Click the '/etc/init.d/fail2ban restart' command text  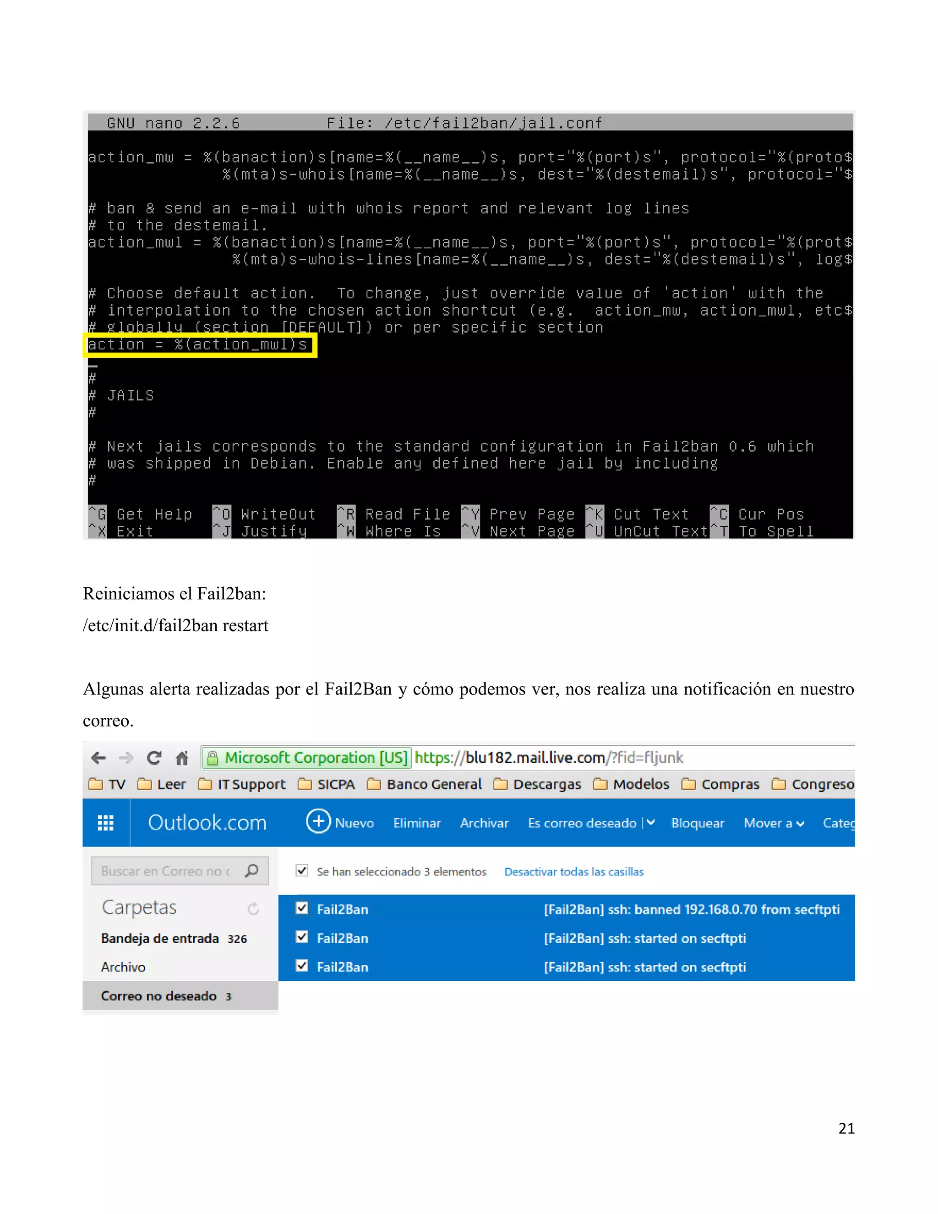tap(175, 625)
